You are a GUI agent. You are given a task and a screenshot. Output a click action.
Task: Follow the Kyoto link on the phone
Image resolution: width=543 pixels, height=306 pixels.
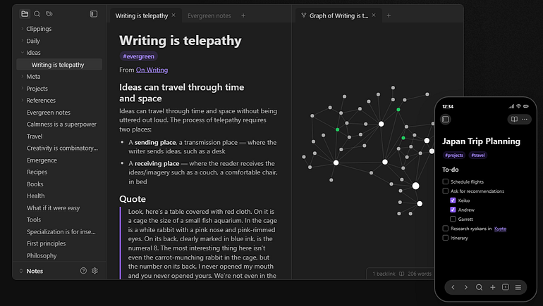click(500, 229)
